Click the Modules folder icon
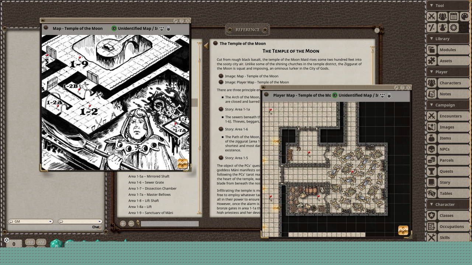Image resolution: width=472 pixels, height=265 pixels. (x=431, y=50)
